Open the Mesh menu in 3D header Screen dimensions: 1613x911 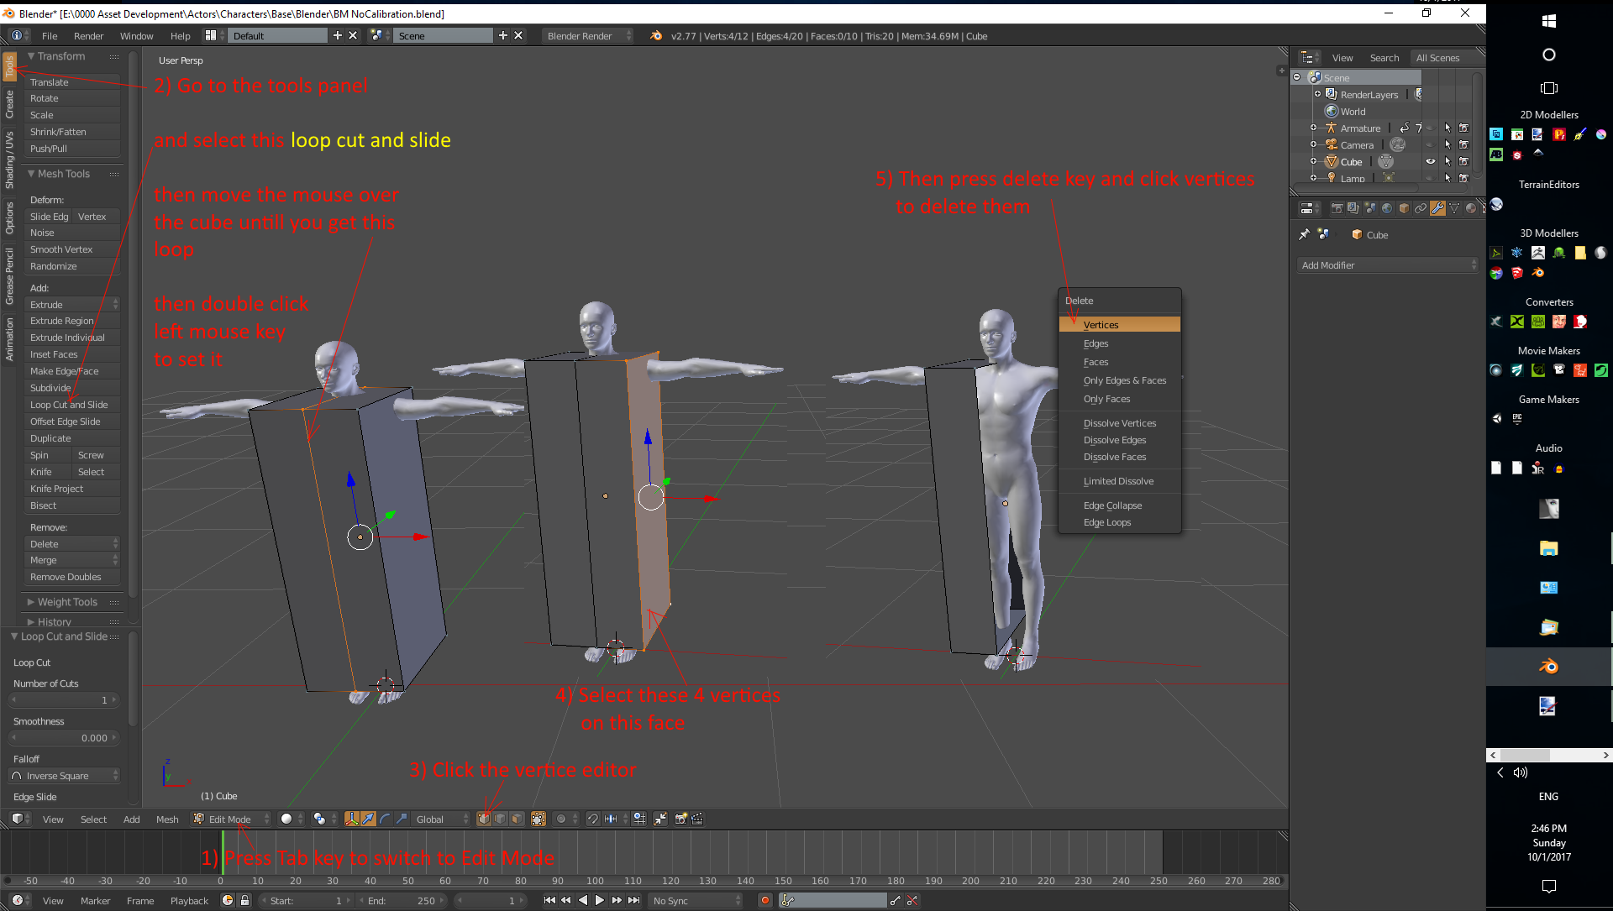click(x=167, y=819)
